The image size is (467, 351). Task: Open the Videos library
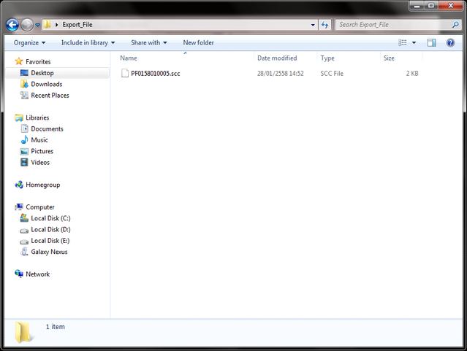coord(40,163)
